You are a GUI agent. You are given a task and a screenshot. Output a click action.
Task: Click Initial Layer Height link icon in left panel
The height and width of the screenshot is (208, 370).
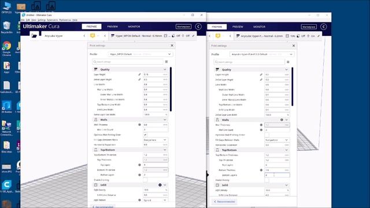pos(139,80)
